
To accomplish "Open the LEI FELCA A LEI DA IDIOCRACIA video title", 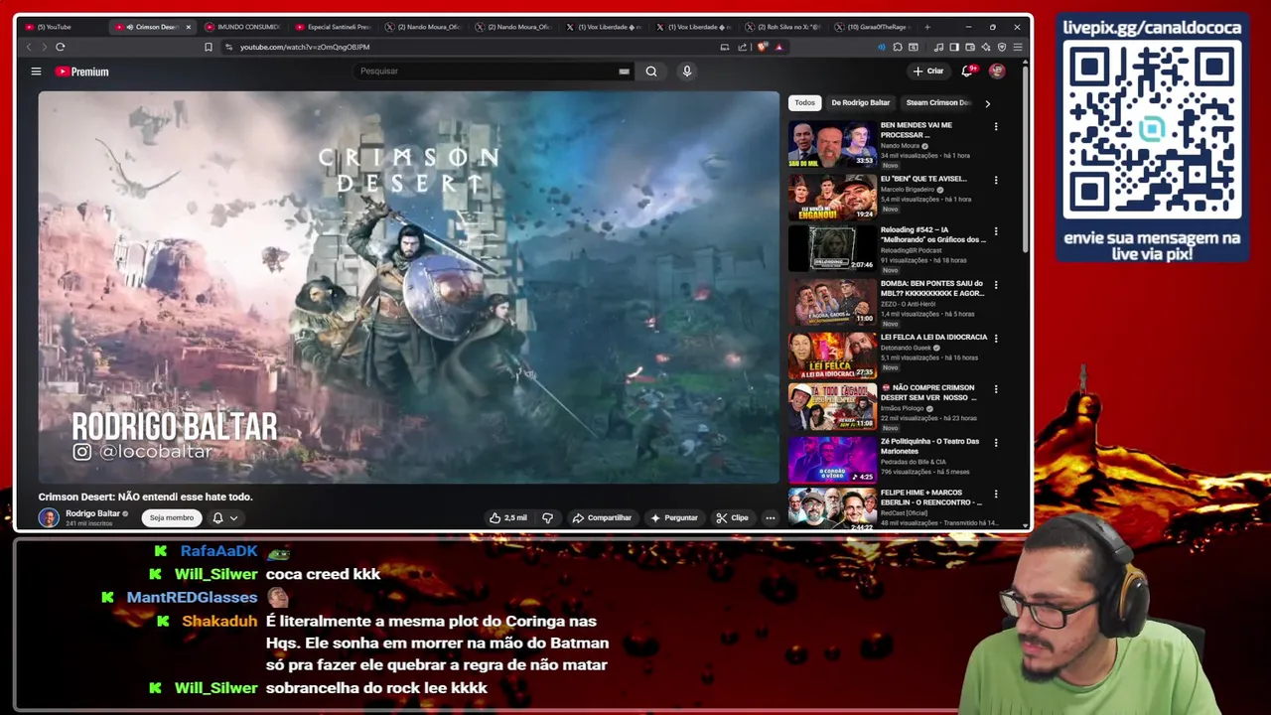I will [x=933, y=337].
